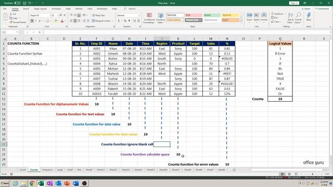Switch to the Frequency sheet tab
333x187 pixels.
point(47,170)
